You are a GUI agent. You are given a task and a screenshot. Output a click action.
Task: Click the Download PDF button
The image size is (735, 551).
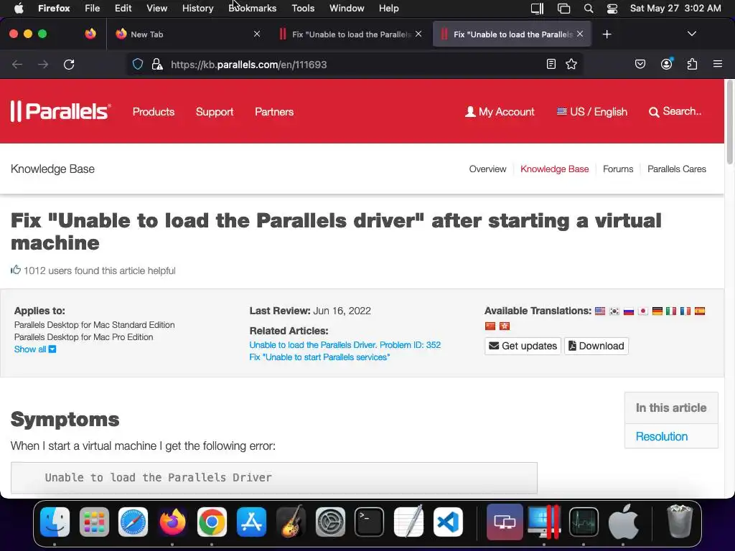pyautogui.click(x=596, y=346)
